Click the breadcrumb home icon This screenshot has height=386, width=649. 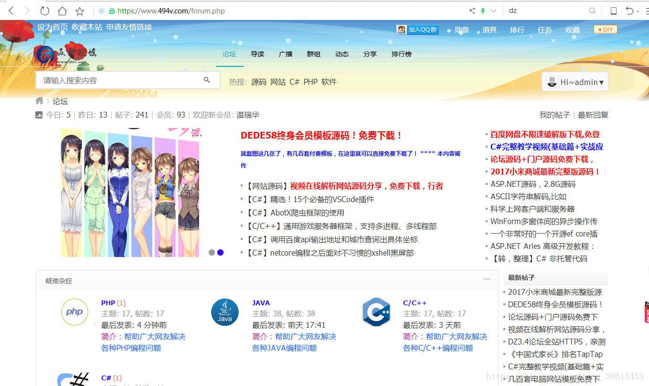click(40, 101)
